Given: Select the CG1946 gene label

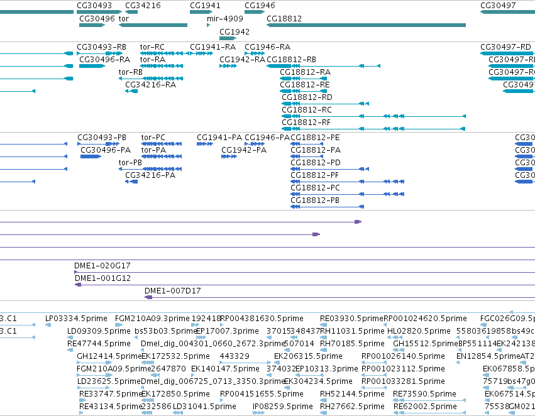Looking at the screenshot, I should pyautogui.click(x=260, y=6).
